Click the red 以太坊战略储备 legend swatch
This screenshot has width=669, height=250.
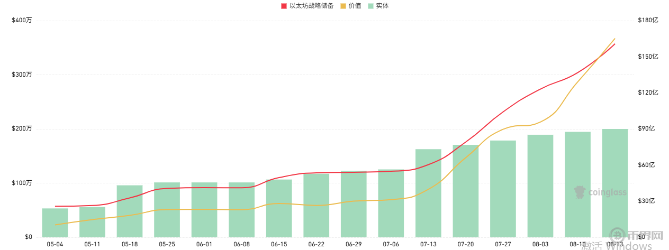click(284, 6)
